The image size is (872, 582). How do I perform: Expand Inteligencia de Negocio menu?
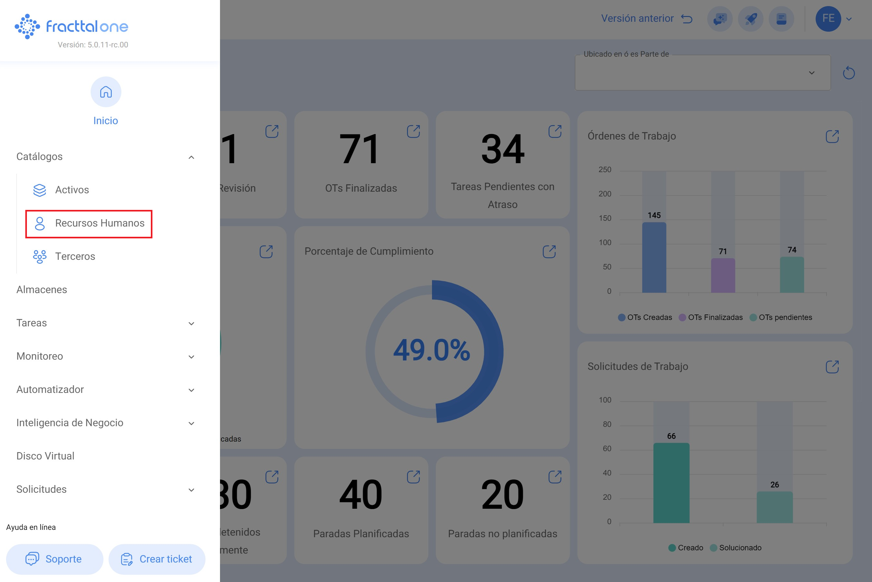191,423
